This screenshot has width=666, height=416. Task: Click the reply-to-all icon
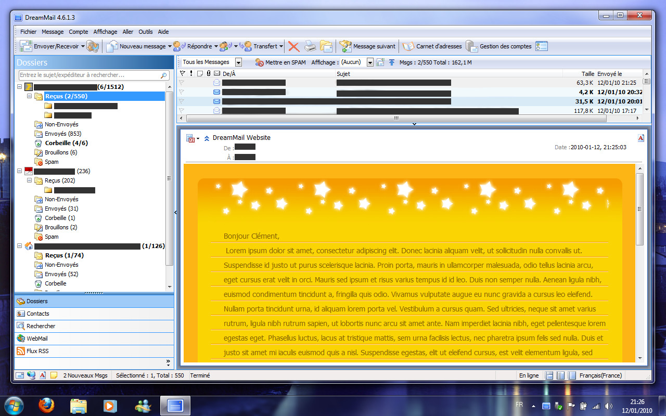225,46
